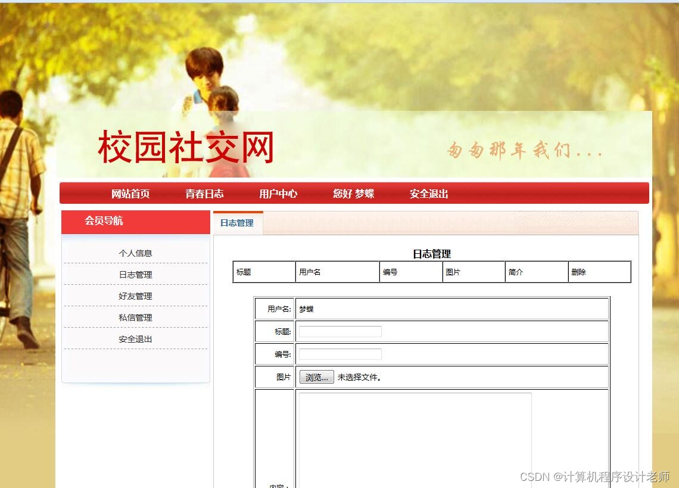Open 私信管理 in the member sidebar

click(136, 318)
